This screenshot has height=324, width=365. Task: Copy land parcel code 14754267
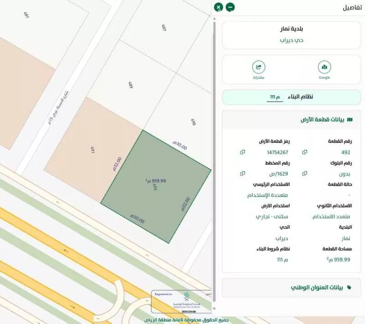(242, 152)
